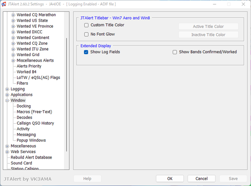The height and width of the screenshot is (186, 251).
Task: Click the Cancel button
Action: [x=202, y=179]
